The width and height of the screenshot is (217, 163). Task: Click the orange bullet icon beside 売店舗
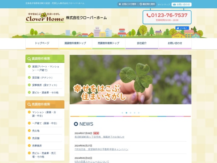[x=29, y=138]
